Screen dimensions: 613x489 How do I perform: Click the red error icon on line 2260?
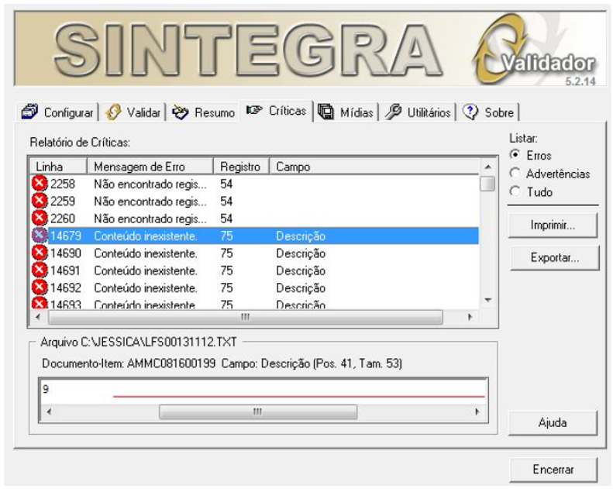coord(40,218)
